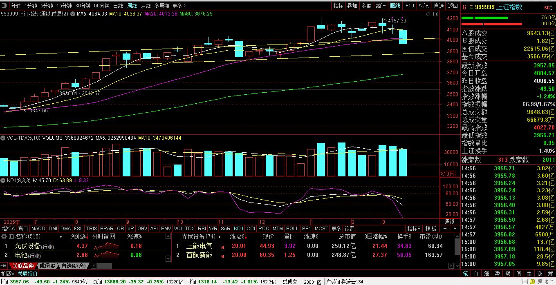Viewport: 556px width, 285px height.
Task: Open dropdown arrow next to 上证指数(周线,前复权)
Action: [73, 14]
